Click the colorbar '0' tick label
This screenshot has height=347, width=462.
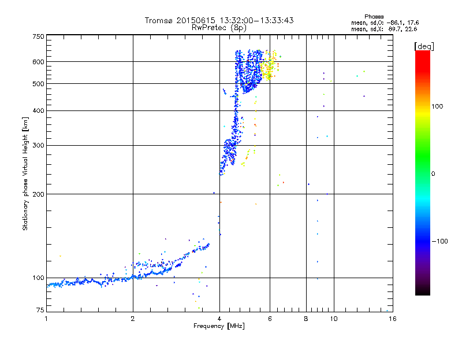[x=433, y=174]
